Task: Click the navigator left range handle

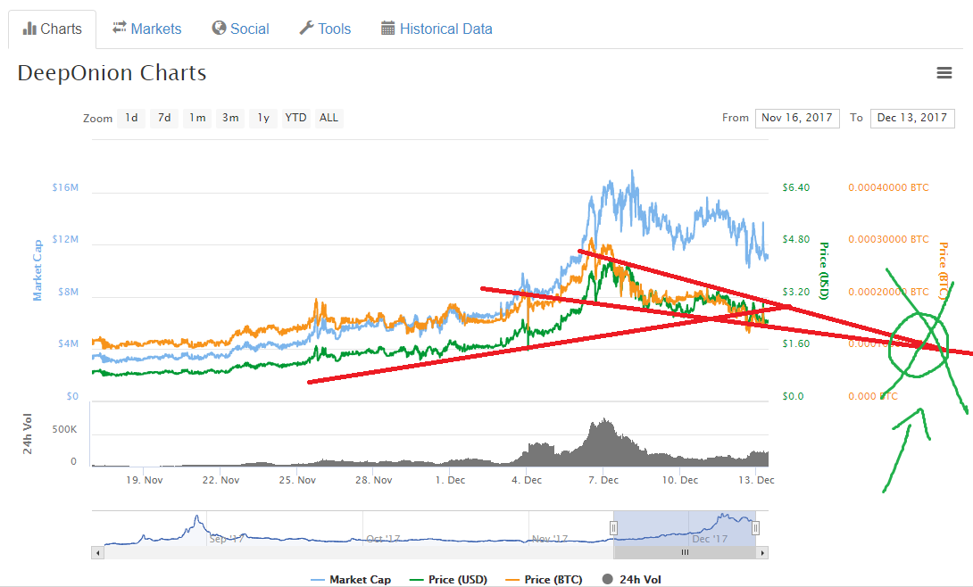Action: point(613,528)
